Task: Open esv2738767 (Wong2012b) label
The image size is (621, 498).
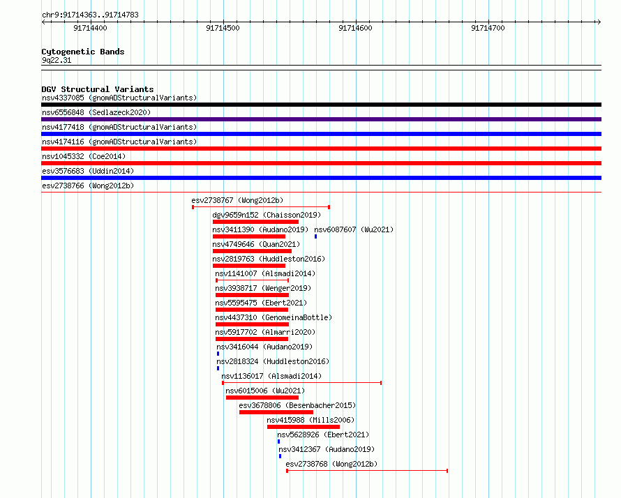Action: 237,200
